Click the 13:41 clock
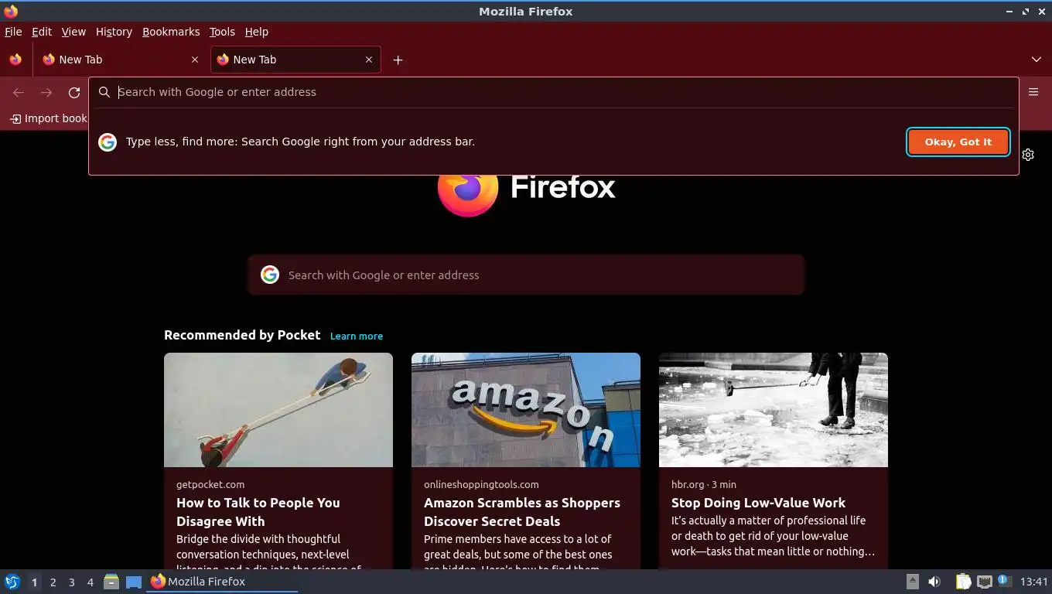The width and height of the screenshot is (1052, 594). point(1034,582)
